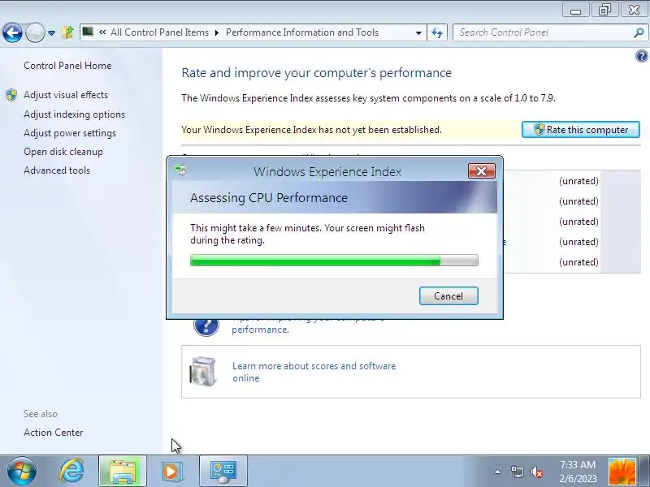This screenshot has width=650, height=487.
Task: Switch to Control Panel taskbar button
Action: pos(223,471)
